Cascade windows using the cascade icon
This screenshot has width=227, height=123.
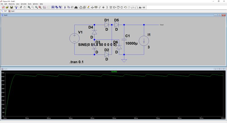[56, 7]
